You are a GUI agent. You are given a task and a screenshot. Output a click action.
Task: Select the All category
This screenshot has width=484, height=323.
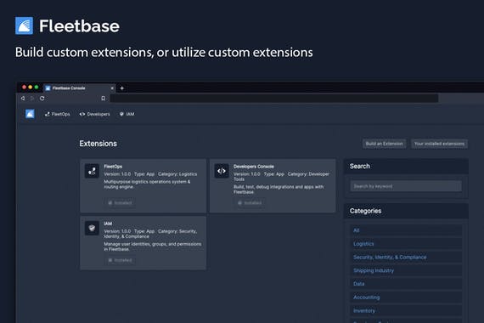click(x=406, y=230)
